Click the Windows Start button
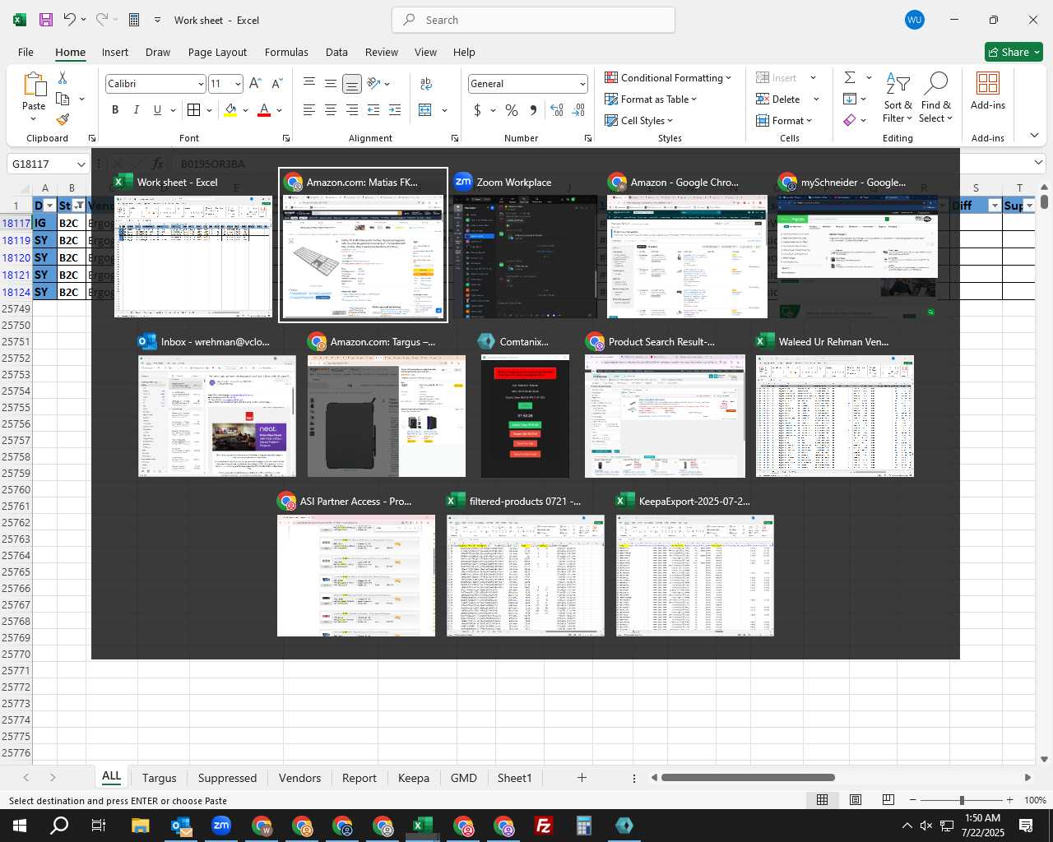The width and height of the screenshot is (1053, 842). pos(19,826)
